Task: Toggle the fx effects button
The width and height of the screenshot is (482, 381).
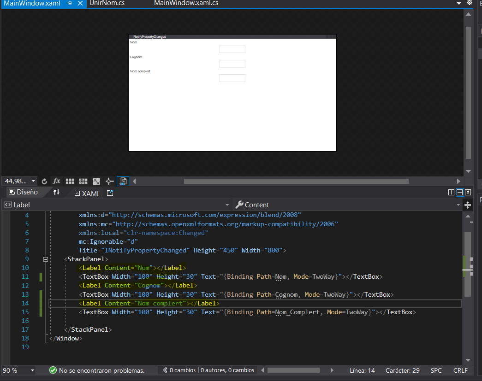Action: (57, 182)
